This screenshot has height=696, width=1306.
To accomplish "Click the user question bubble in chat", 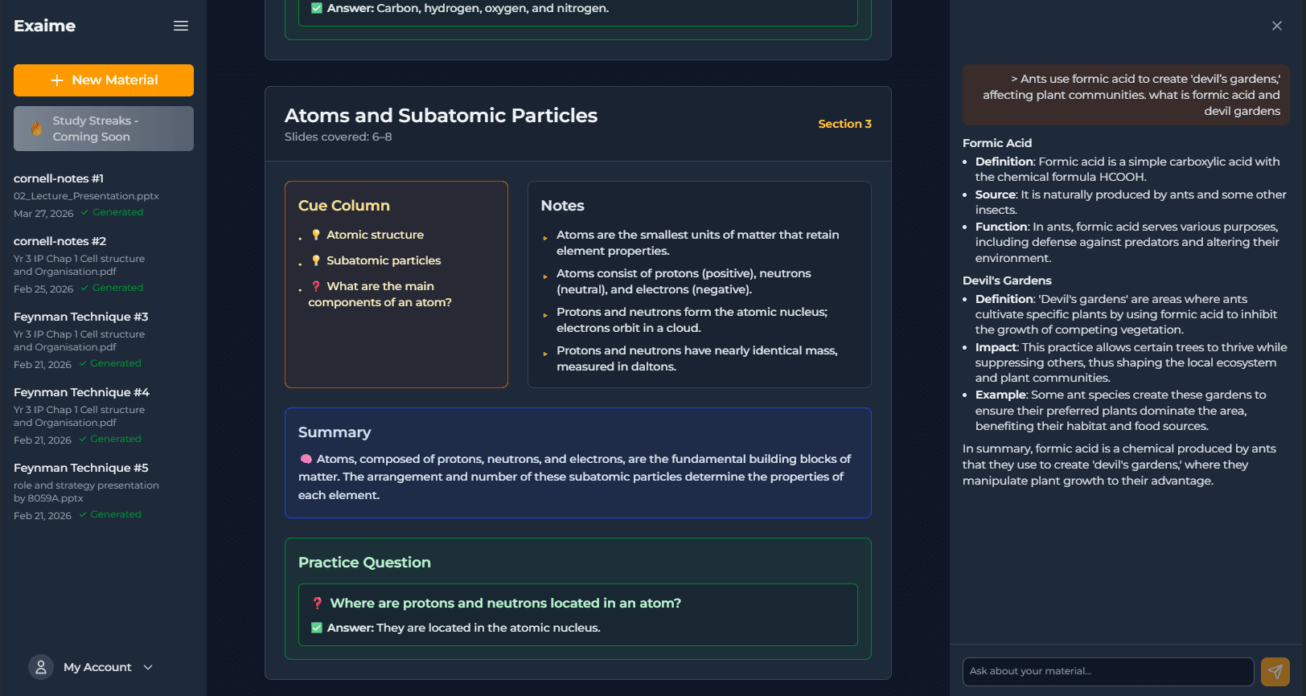I will click(1126, 95).
